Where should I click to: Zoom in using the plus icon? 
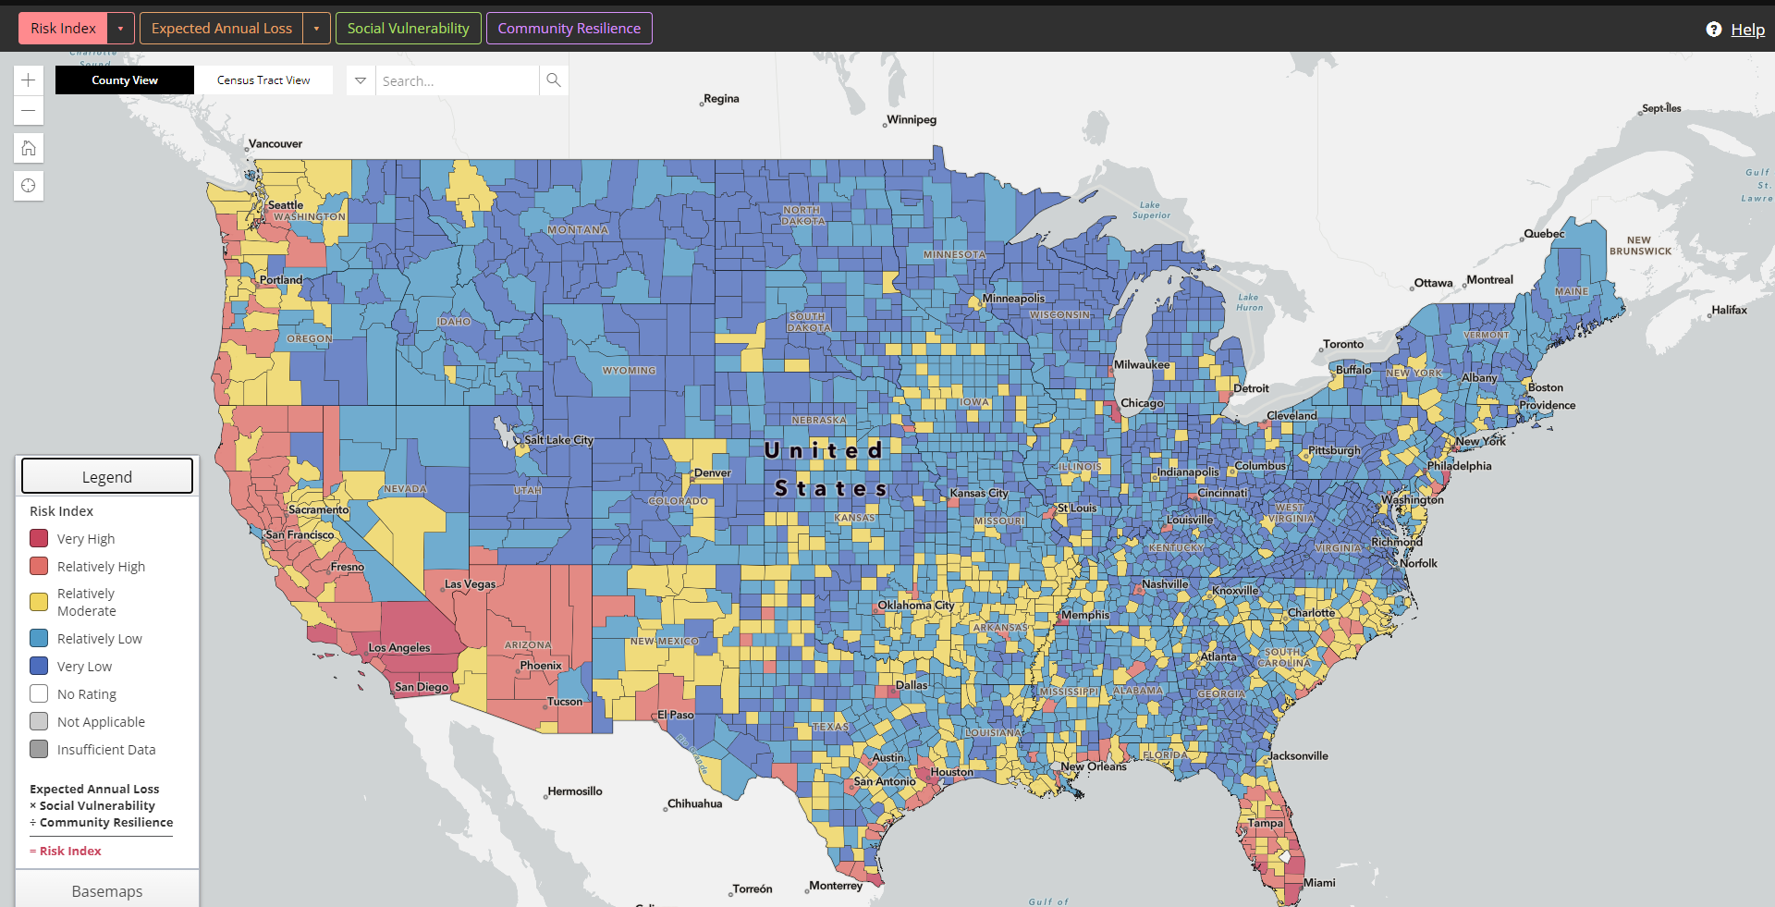point(28,80)
